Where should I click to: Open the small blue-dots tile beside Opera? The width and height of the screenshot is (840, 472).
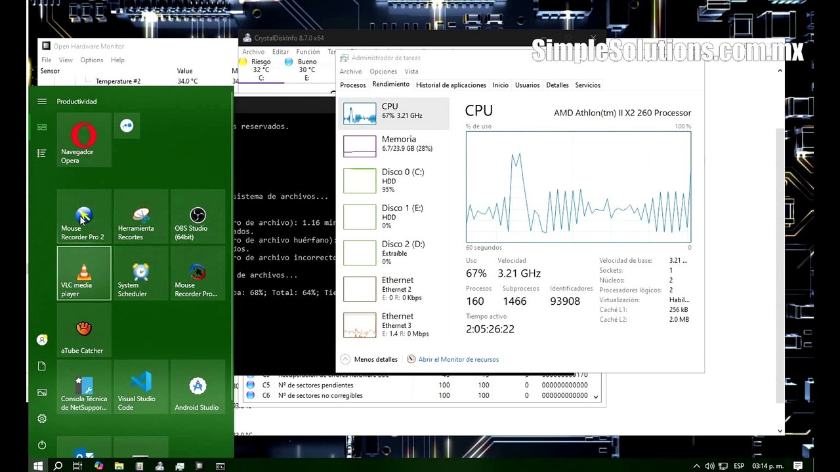point(127,126)
